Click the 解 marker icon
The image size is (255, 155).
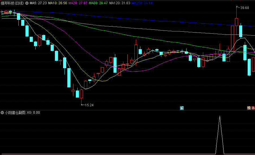pos(182,108)
